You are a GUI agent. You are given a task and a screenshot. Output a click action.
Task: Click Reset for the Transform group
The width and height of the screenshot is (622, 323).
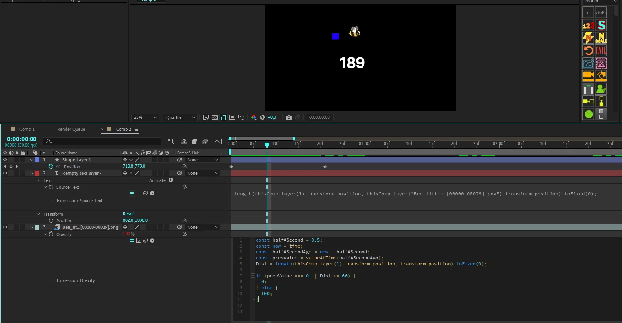coord(128,214)
